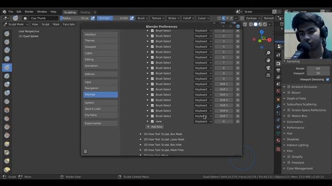Remove the Shift 7 keymap entry
Viewport: 332px width, 186px height.
coord(238,116)
